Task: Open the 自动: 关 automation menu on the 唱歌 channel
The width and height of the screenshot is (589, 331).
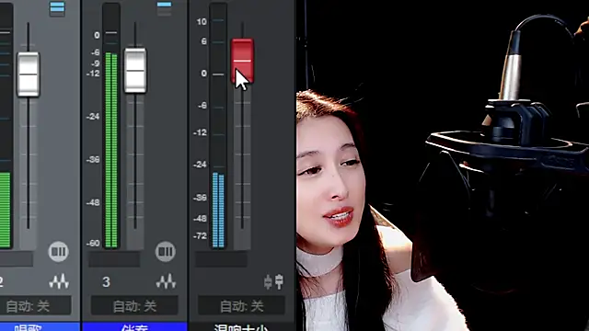Action: [x=34, y=306]
